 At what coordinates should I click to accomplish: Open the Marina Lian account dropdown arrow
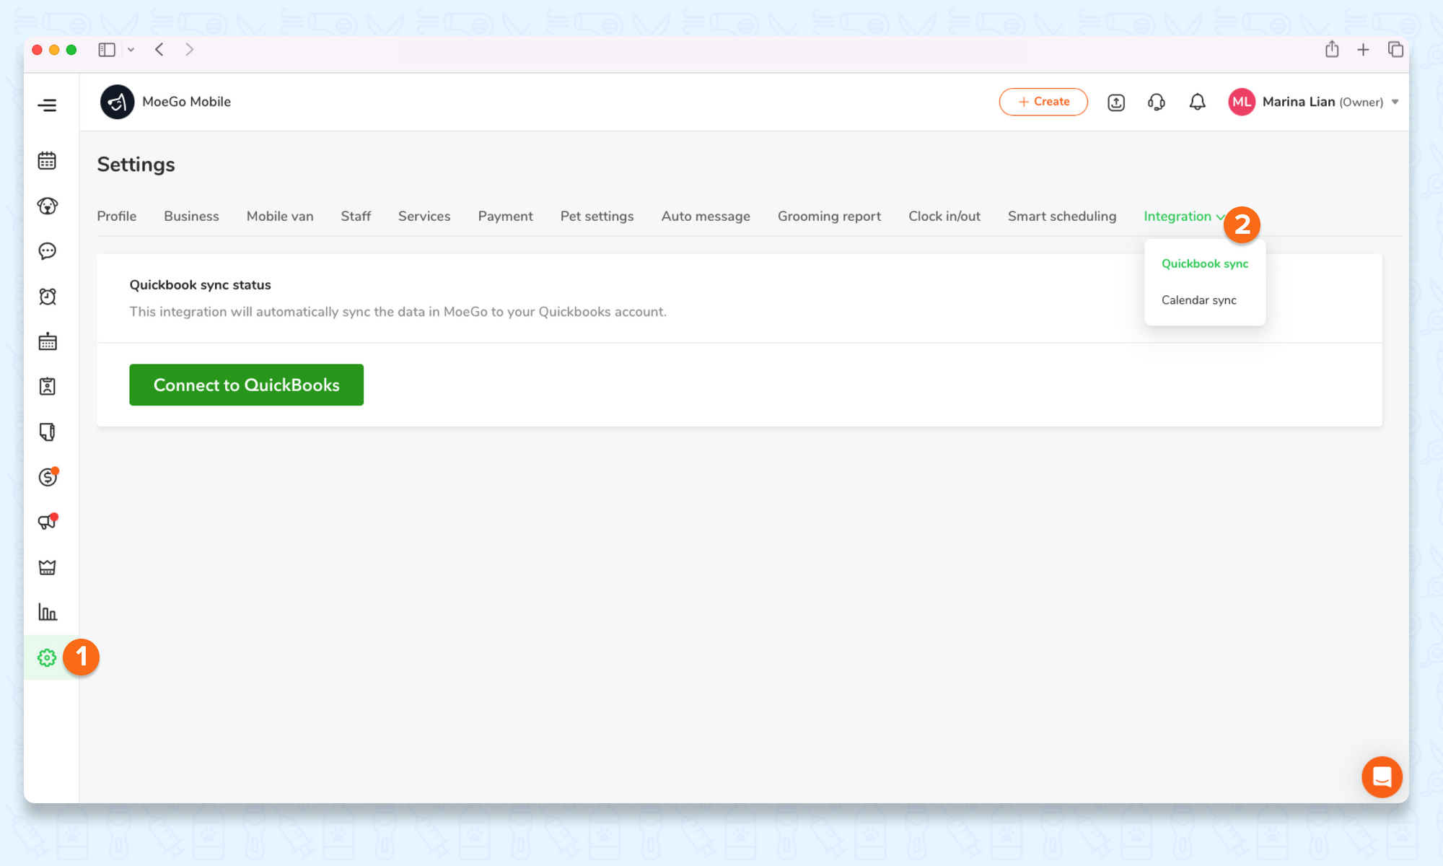pos(1395,102)
